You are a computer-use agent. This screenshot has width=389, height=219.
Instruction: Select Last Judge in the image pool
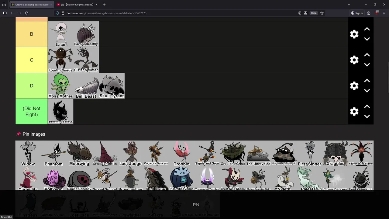[130, 153]
